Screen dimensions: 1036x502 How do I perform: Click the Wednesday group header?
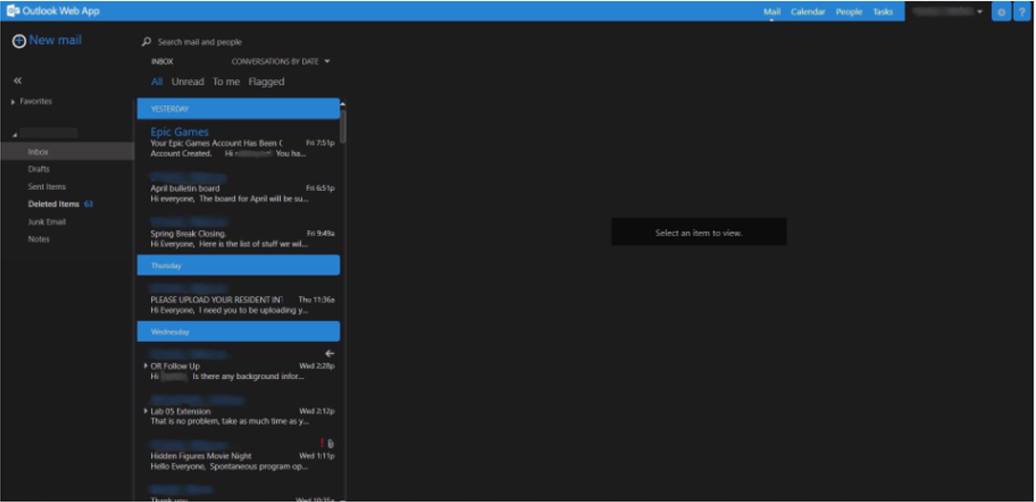click(239, 332)
